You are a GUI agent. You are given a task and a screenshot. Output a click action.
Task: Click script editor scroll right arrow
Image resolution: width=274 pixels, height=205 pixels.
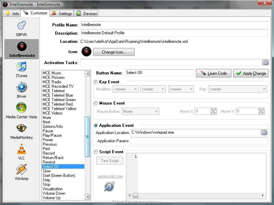click(263, 195)
